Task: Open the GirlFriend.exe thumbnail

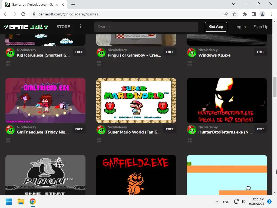Action: pyautogui.click(x=45, y=100)
